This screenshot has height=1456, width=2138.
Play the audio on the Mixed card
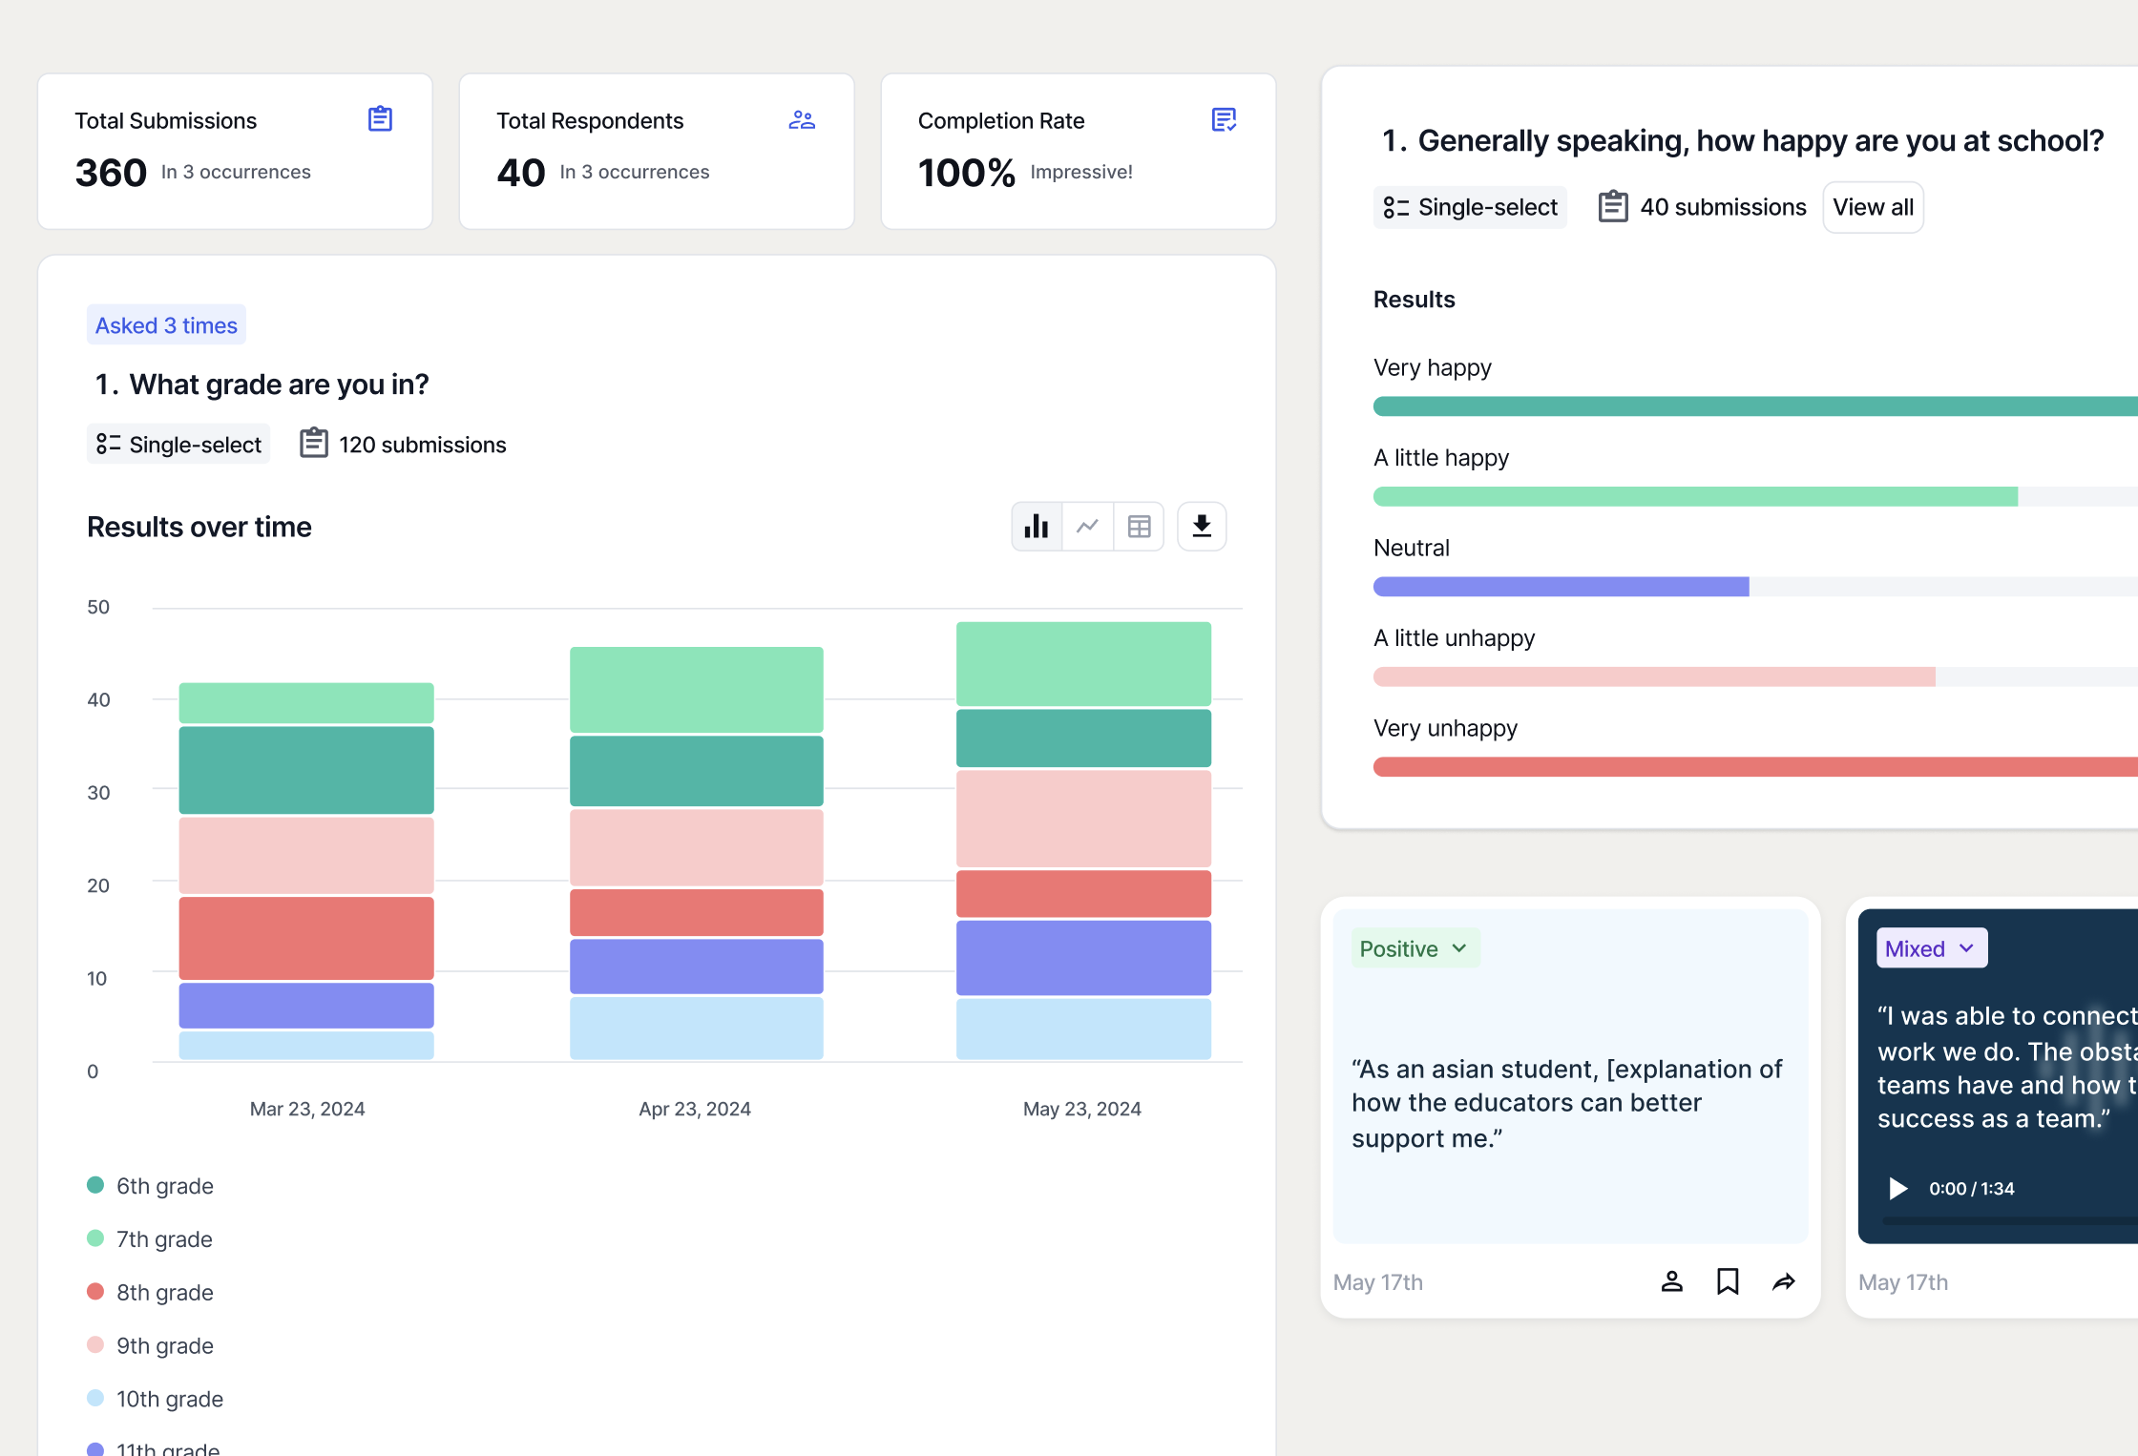click(x=1897, y=1188)
